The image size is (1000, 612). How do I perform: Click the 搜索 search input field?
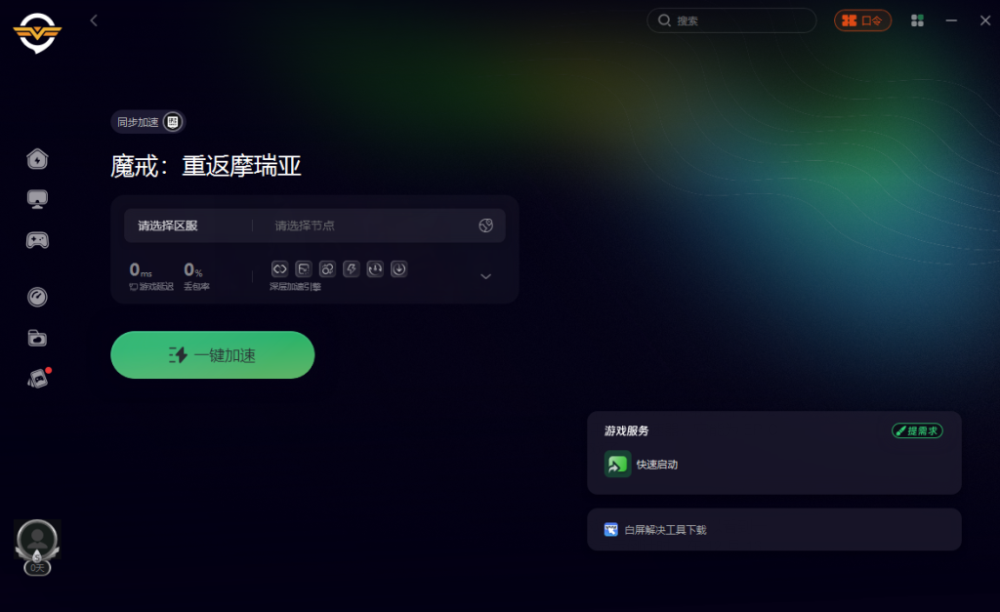pos(731,20)
